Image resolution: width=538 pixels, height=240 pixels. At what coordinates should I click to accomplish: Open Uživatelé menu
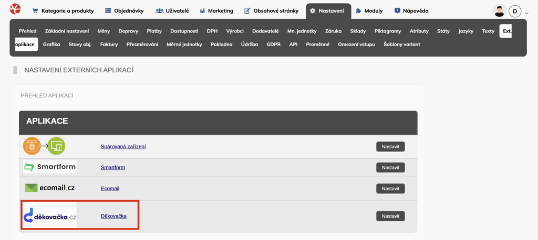click(172, 10)
